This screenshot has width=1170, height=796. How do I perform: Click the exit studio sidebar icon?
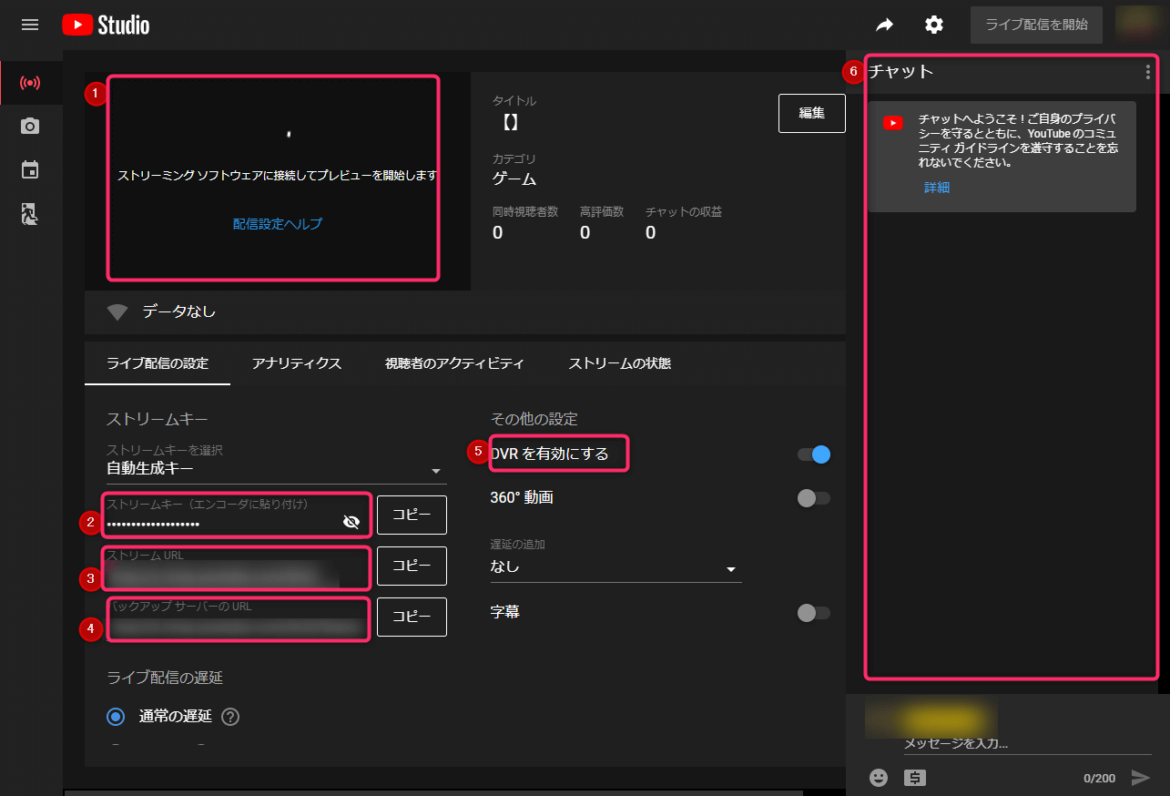(30, 214)
